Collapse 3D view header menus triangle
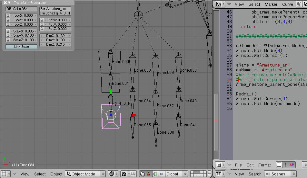The width and height of the screenshot is (307, 178). [15, 174]
